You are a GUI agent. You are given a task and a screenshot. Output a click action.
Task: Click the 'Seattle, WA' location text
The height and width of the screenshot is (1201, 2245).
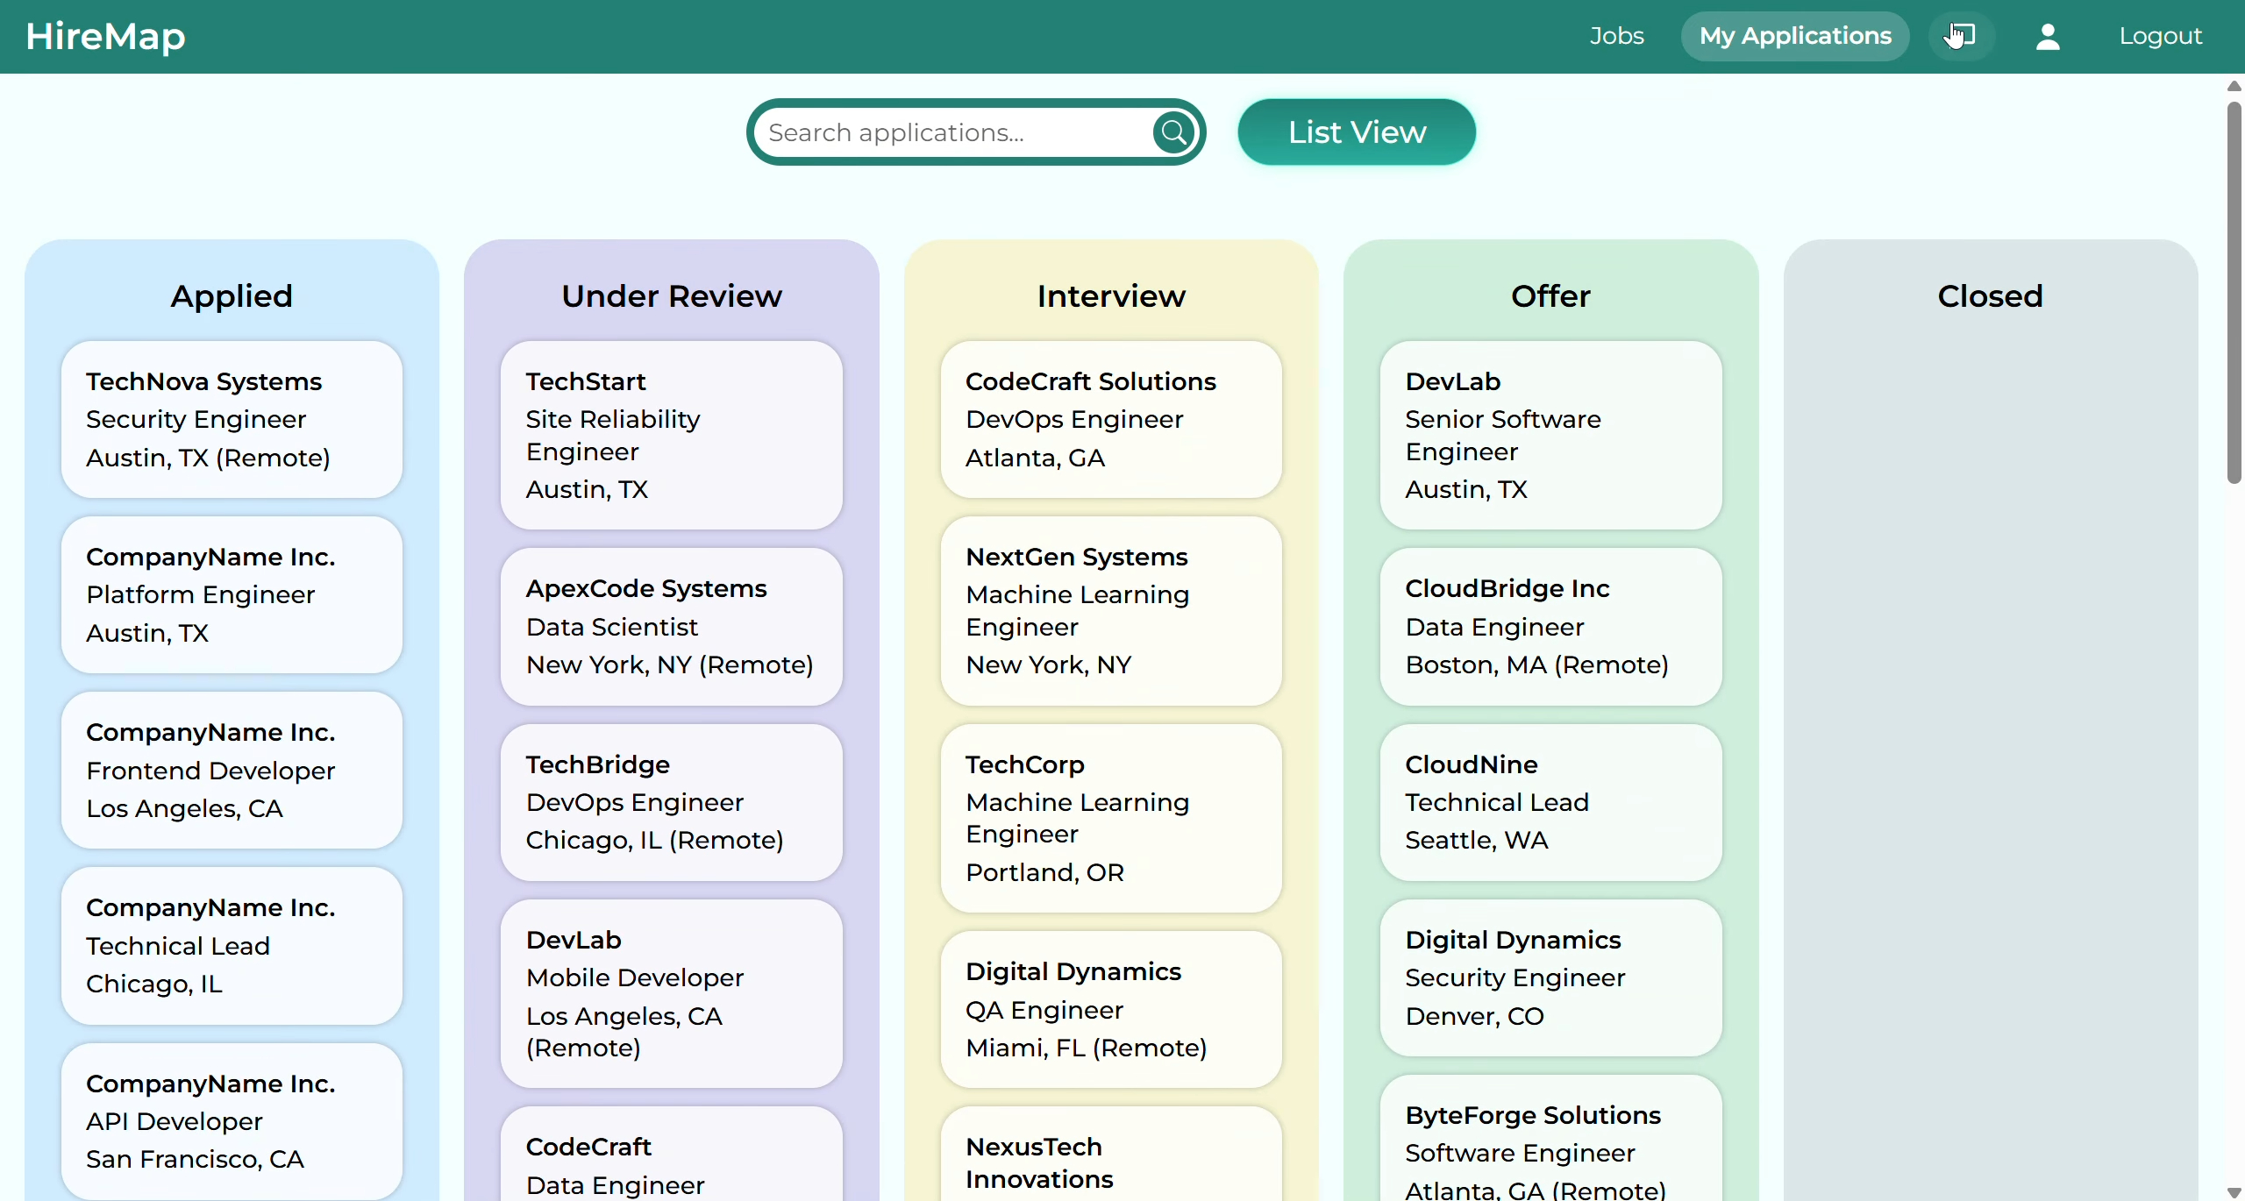(x=1477, y=840)
